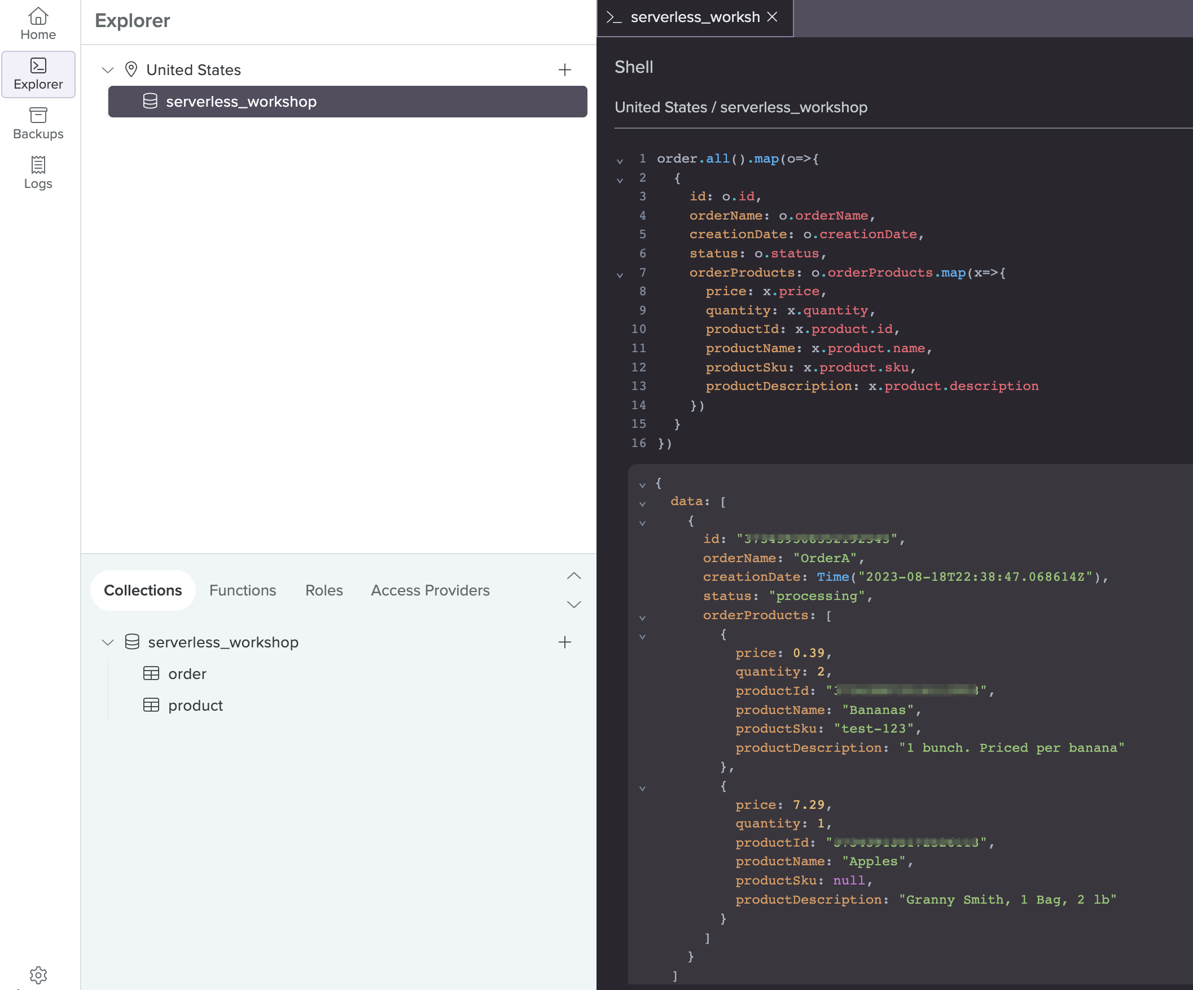Switch to the Access Providers tab
Image resolution: width=1193 pixels, height=990 pixels.
430,590
